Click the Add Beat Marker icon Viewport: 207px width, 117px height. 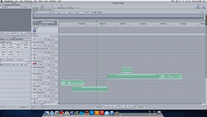[61, 6]
